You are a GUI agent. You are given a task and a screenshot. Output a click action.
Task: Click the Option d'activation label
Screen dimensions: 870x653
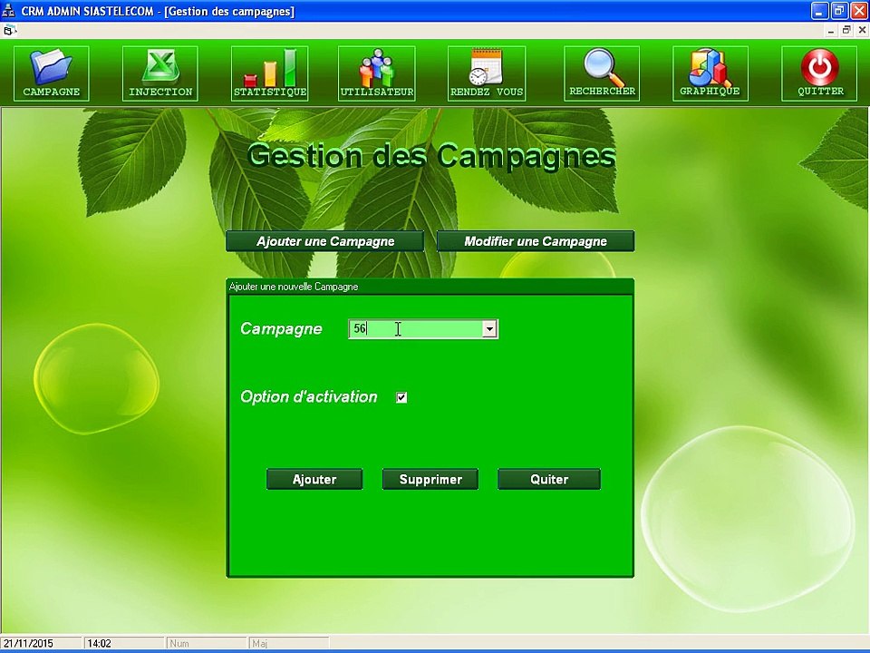308,396
